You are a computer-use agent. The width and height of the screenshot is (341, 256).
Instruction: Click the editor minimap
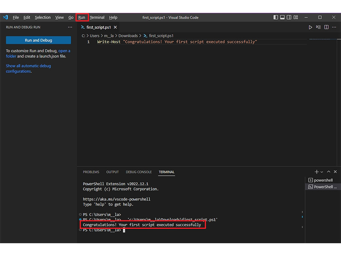point(323,39)
